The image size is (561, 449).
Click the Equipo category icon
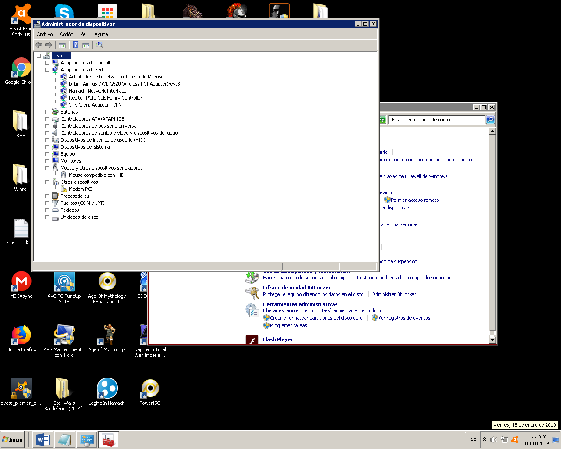[x=55, y=154]
